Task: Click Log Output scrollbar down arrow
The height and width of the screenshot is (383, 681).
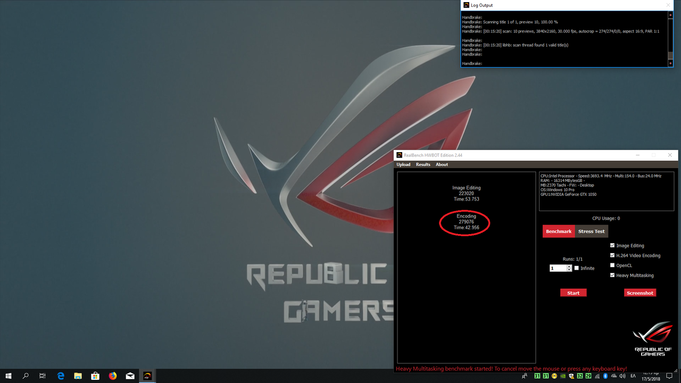Action: point(670,63)
